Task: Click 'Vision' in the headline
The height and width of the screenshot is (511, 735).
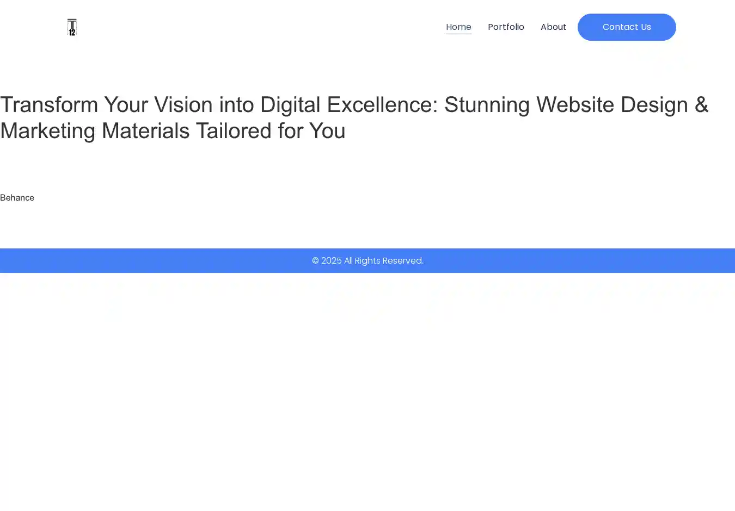Action: (x=183, y=104)
